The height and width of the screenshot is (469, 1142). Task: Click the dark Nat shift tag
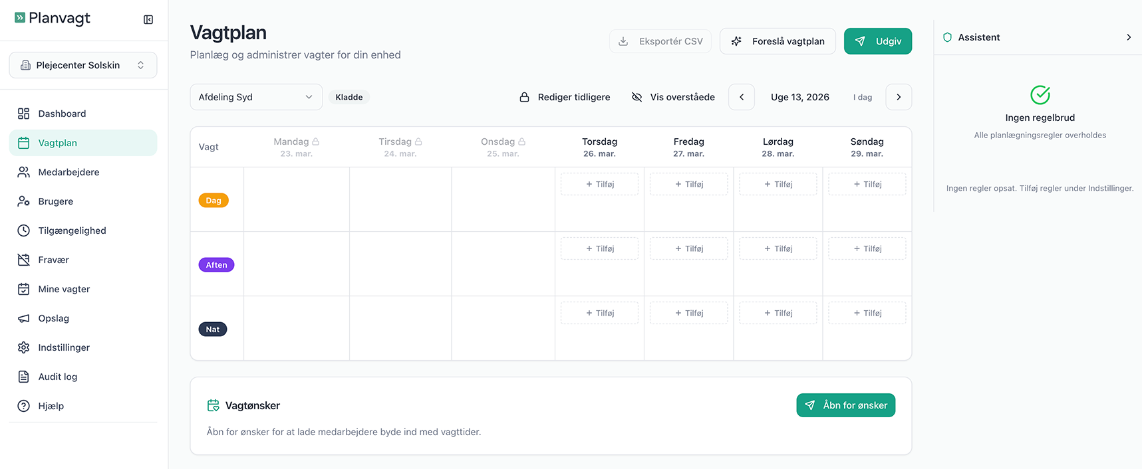(x=213, y=329)
